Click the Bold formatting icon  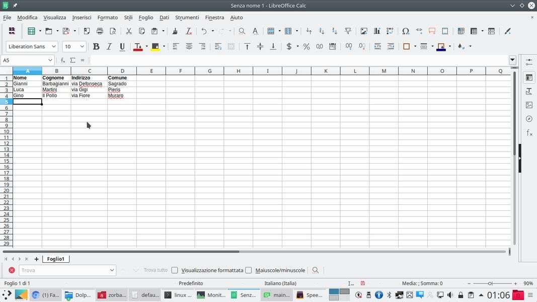(x=96, y=47)
